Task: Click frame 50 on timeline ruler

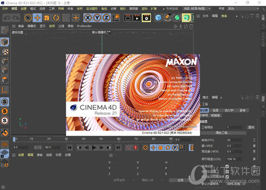Action: click(x=101, y=139)
